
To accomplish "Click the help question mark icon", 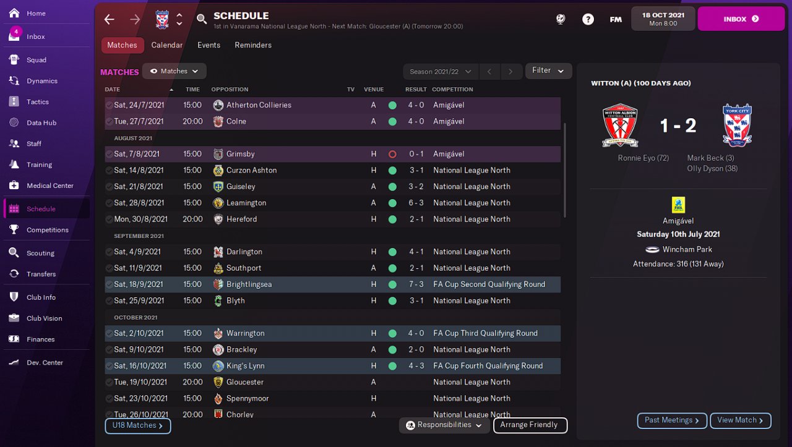I will pos(588,19).
